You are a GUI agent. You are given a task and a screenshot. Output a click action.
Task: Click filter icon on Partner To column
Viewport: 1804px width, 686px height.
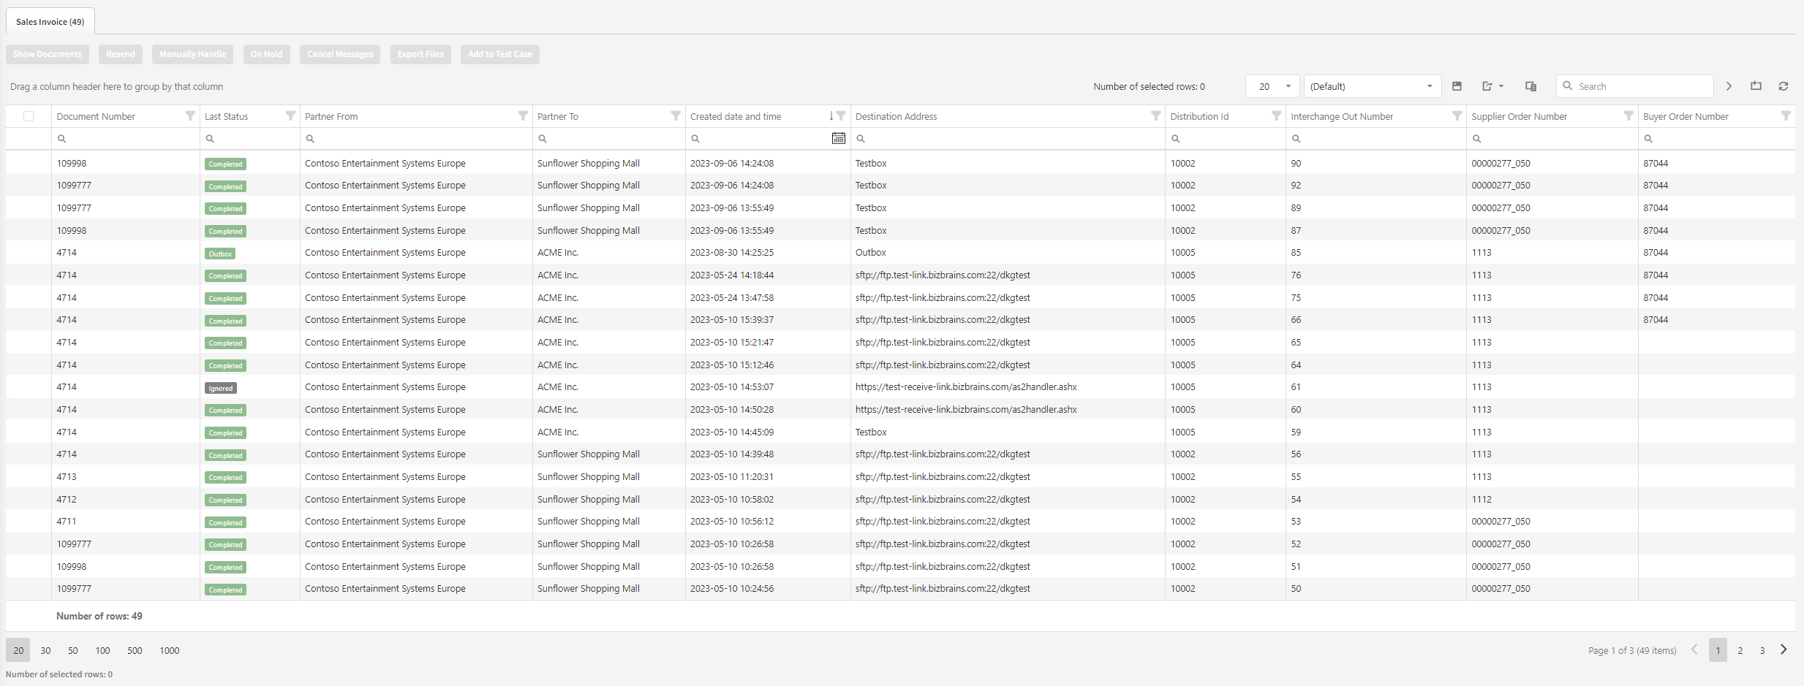(x=676, y=116)
